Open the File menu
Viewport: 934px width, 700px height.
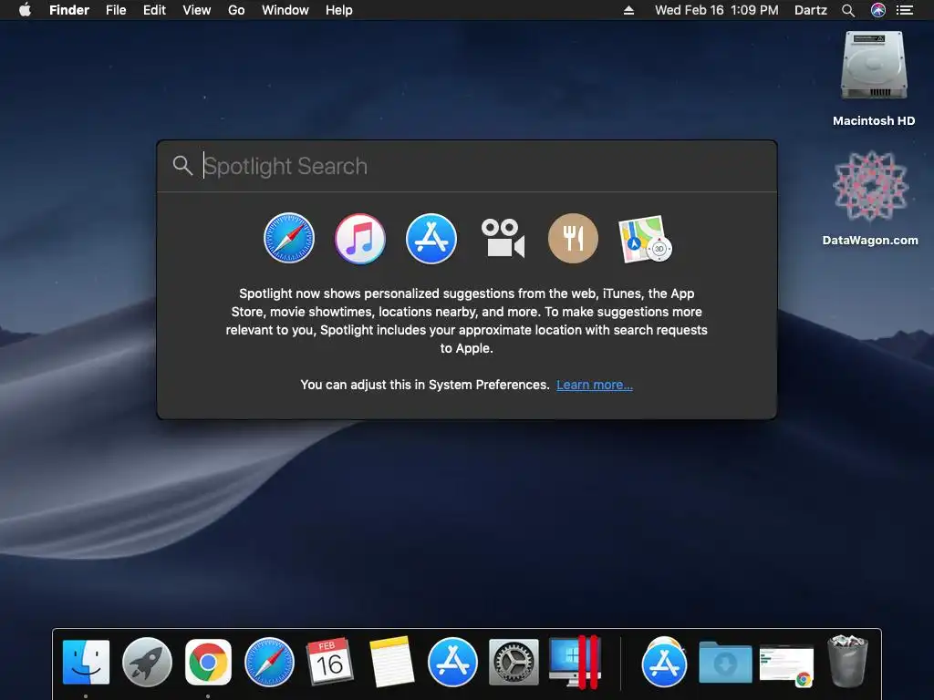116,10
